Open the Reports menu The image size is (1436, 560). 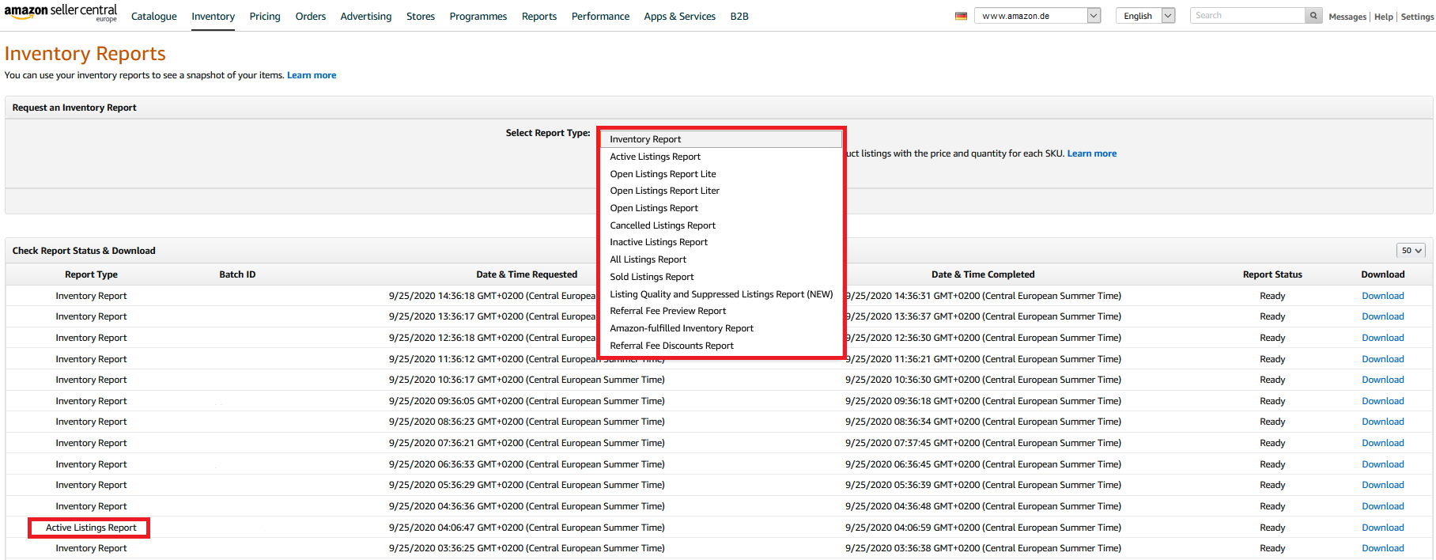click(539, 17)
